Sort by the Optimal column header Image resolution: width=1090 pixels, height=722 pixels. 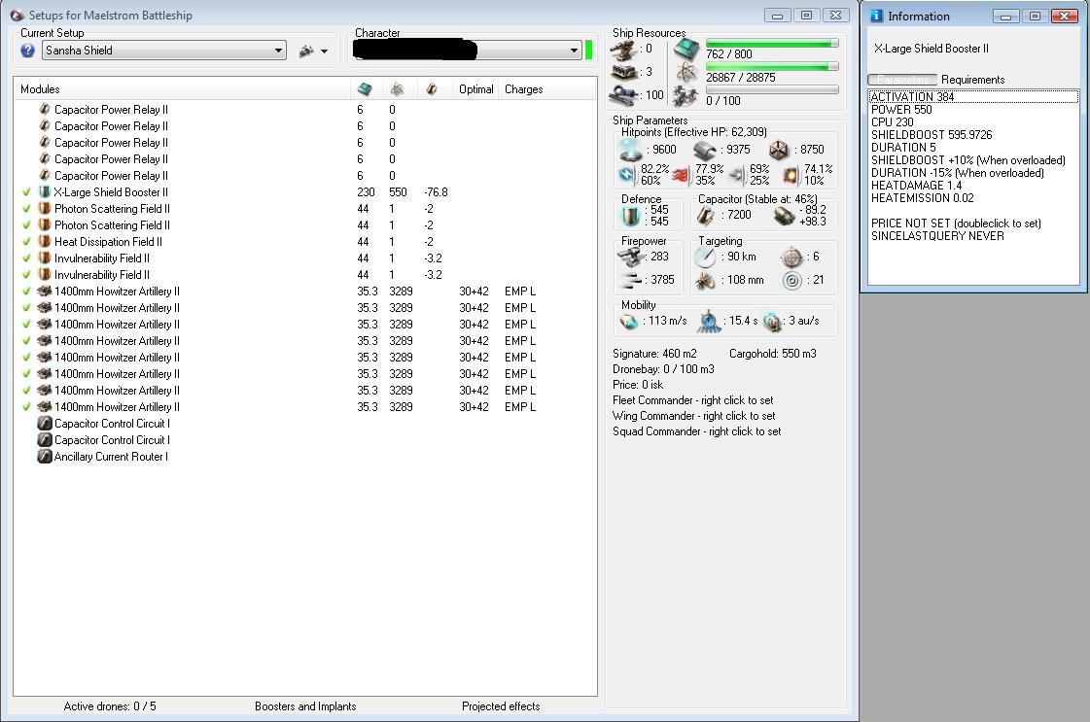475,89
